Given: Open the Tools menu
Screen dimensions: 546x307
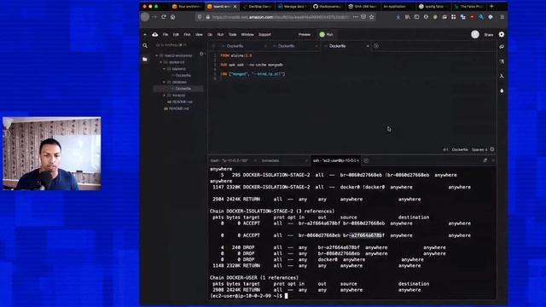Looking at the screenshot, I should tap(232, 34).
